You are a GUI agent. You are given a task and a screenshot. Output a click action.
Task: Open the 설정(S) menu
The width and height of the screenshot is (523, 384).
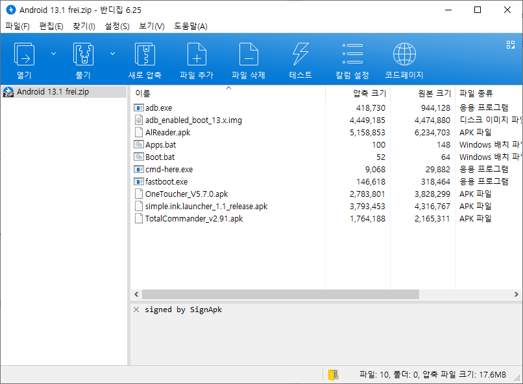117,26
